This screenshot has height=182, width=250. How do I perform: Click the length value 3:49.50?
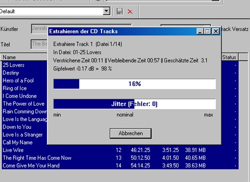coord(170,165)
